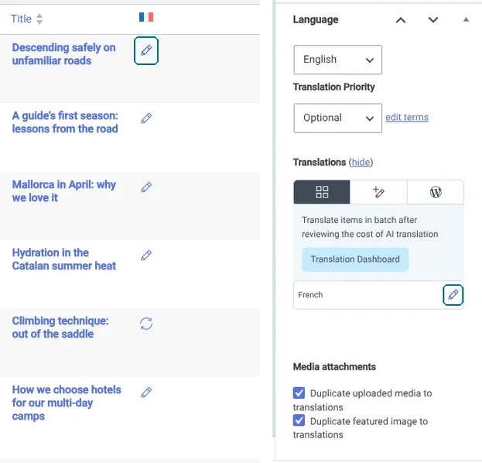482x463 pixels.
Task: Open the Optional translation priority dropdown
Action: [x=338, y=118]
